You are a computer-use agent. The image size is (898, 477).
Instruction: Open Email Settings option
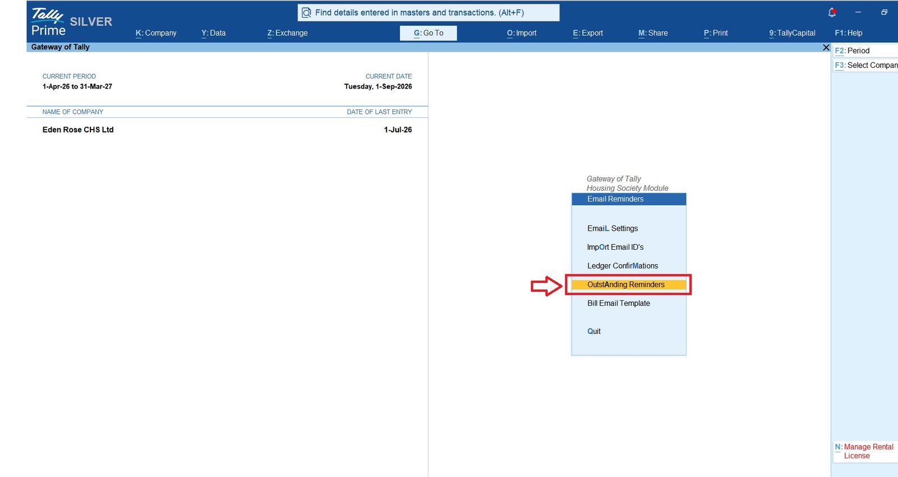coord(612,228)
